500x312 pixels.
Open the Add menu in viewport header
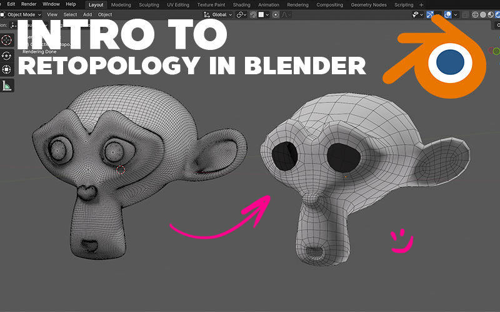click(x=87, y=14)
